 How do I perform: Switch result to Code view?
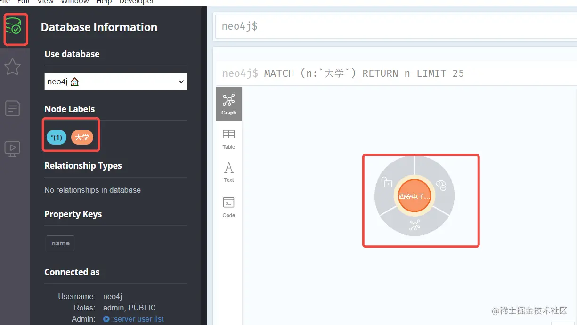coord(229,207)
